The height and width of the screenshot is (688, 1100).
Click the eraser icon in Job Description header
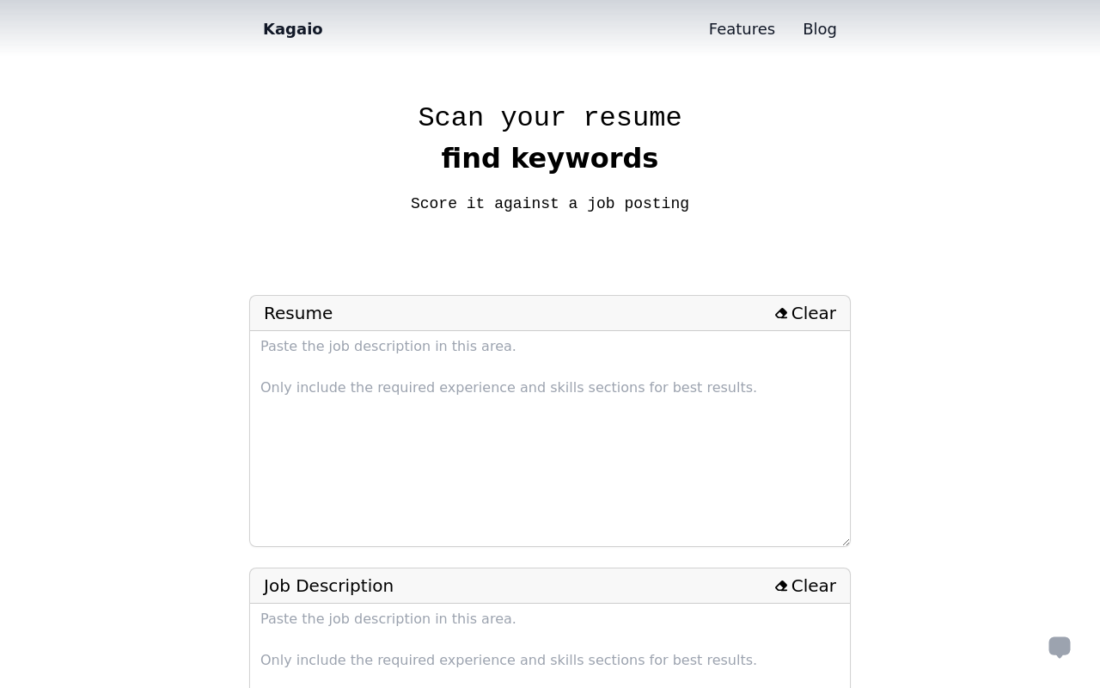pyautogui.click(x=781, y=587)
